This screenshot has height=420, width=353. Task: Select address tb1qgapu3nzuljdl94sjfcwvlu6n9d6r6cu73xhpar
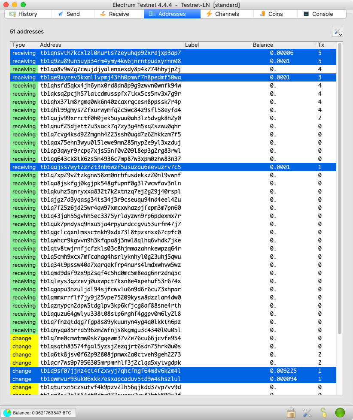click(173, 289)
